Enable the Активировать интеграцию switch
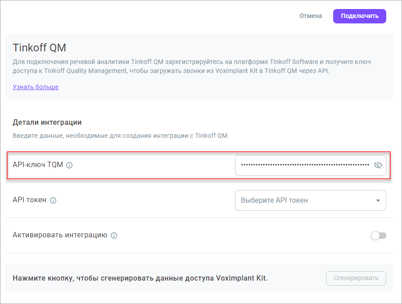This screenshot has width=402, height=304. tap(379, 236)
